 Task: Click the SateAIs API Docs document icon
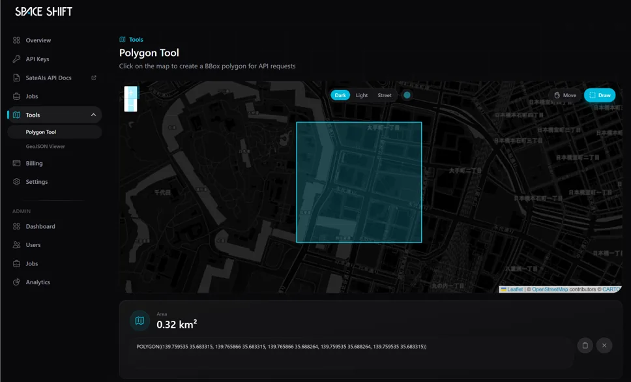16,78
